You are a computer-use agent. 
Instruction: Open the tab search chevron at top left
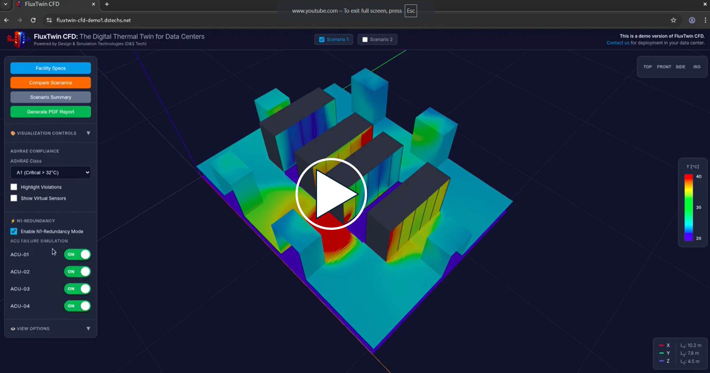pyautogui.click(x=6, y=4)
